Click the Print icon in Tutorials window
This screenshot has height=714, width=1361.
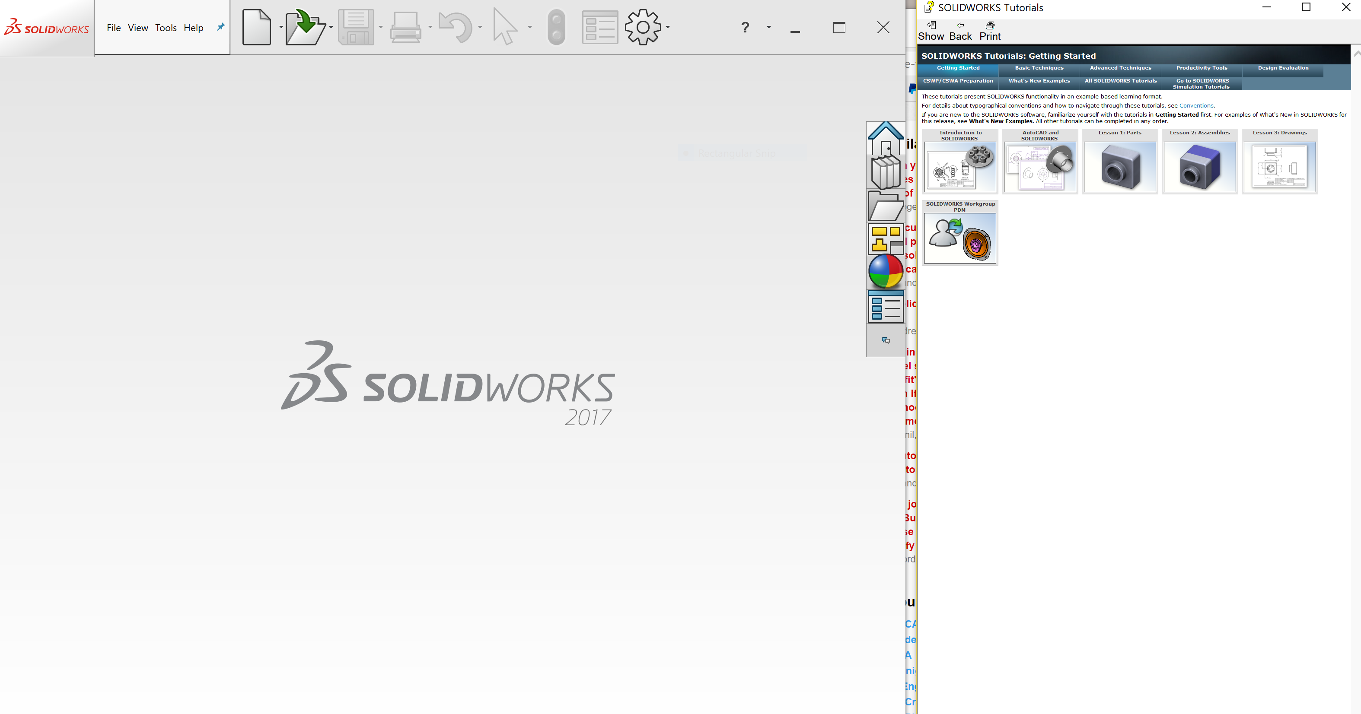click(990, 31)
